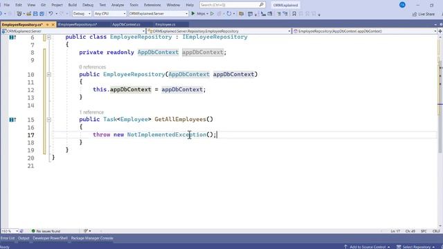Open the Developer PowerShell tab
Image resolution: width=443 pixels, height=249 pixels.
(x=51, y=238)
